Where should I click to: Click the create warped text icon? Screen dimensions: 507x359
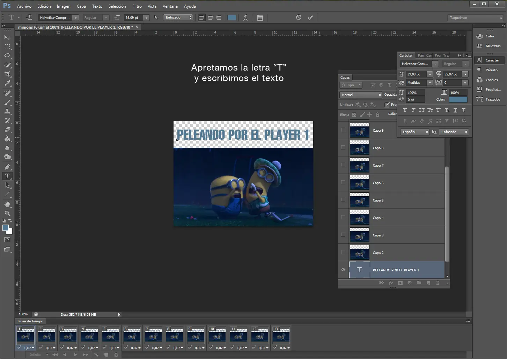pyautogui.click(x=246, y=18)
